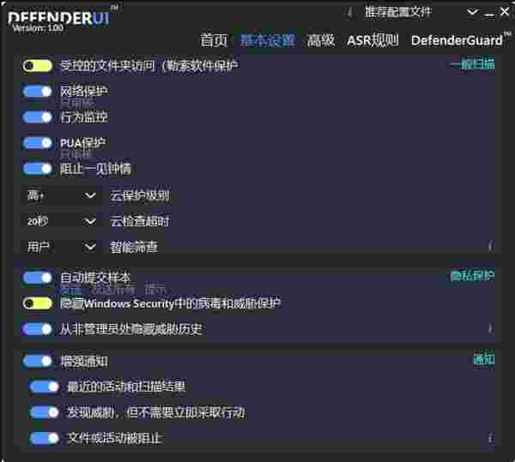The width and height of the screenshot is (515, 462).
Task: Toggle 最近的活动和扫描结果 notifications
Action: coord(44,387)
